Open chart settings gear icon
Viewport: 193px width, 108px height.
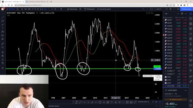pyautogui.click(x=170, y=9)
